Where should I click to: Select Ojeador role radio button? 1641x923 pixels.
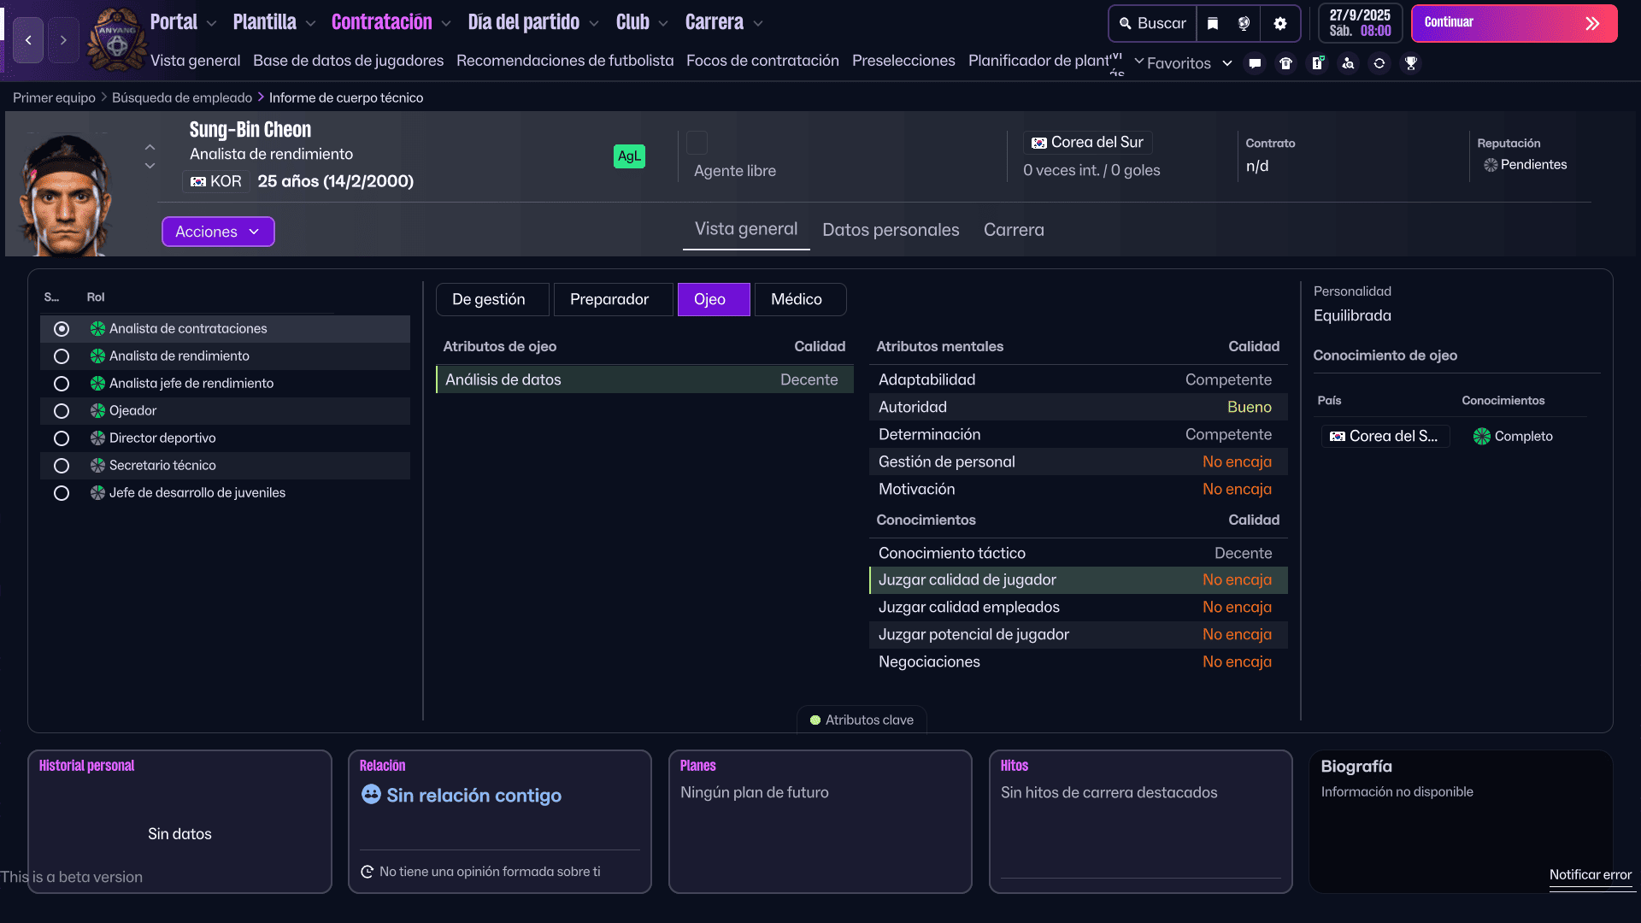[62, 411]
